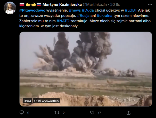Click the 0:04 video duration badge
This screenshot has height=118, width=156.
(27, 101)
